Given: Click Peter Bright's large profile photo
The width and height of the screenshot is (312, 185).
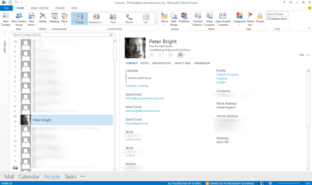Looking at the screenshot, I should pyautogui.click(x=135, y=48).
